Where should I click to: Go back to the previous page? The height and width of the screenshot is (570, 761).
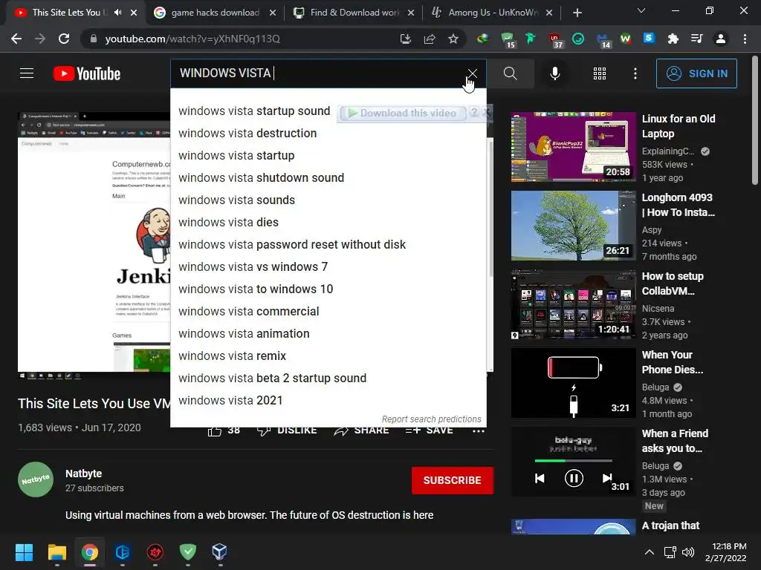point(16,39)
